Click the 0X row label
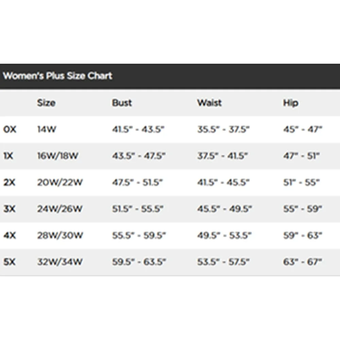Screen dimensions: 340x340 point(10,129)
